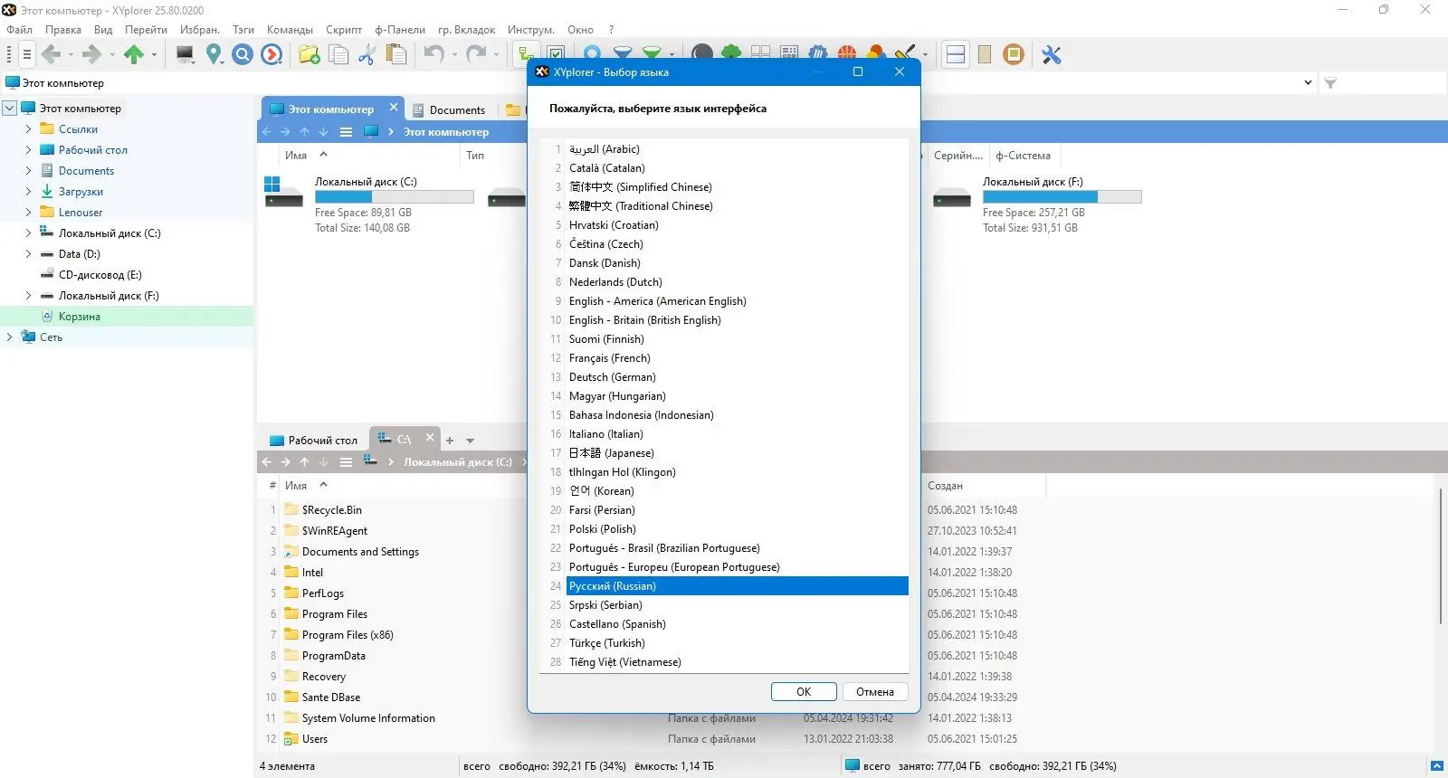This screenshot has width=1448, height=778.
Task: Click Локальный диск (C:) space usage bar
Action: [x=395, y=196]
